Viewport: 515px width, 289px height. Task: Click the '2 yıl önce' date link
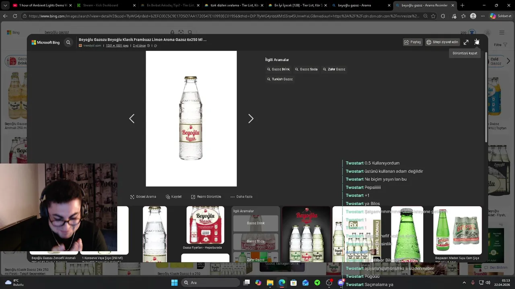pyautogui.click(x=139, y=46)
